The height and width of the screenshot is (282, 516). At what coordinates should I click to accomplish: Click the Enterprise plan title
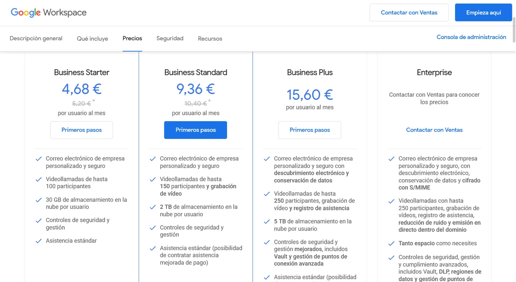coord(434,73)
